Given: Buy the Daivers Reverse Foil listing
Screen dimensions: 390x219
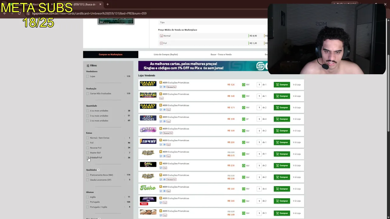Looking at the screenshot, I should (x=282, y=131).
